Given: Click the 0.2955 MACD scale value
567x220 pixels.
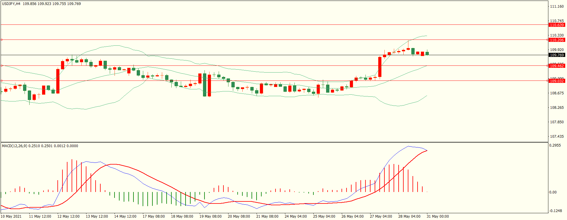Looking at the screenshot, I should click(555, 145).
